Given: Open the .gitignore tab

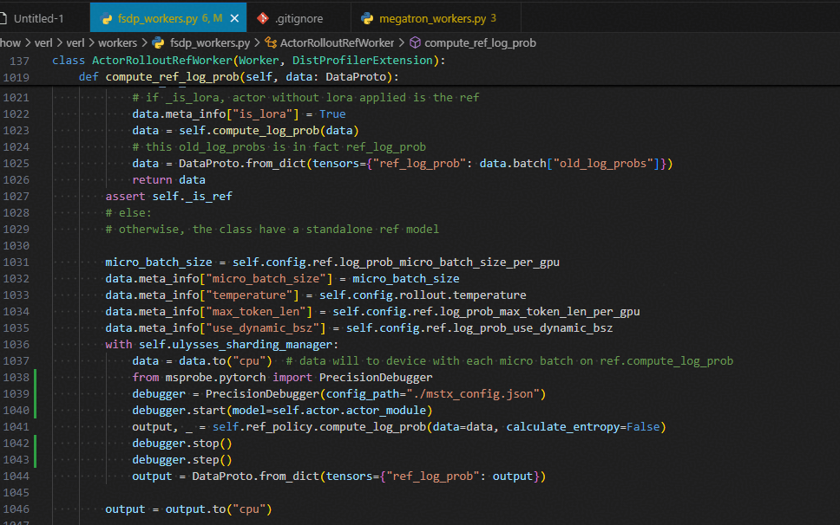Looking at the screenshot, I should click(299, 19).
